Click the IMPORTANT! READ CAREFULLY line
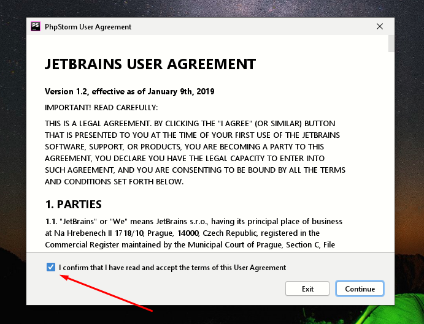 click(101, 108)
